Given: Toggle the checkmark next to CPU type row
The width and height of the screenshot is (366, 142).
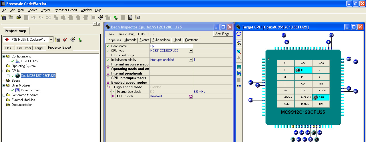Looking at the screenshot, I should pos(108,51).
